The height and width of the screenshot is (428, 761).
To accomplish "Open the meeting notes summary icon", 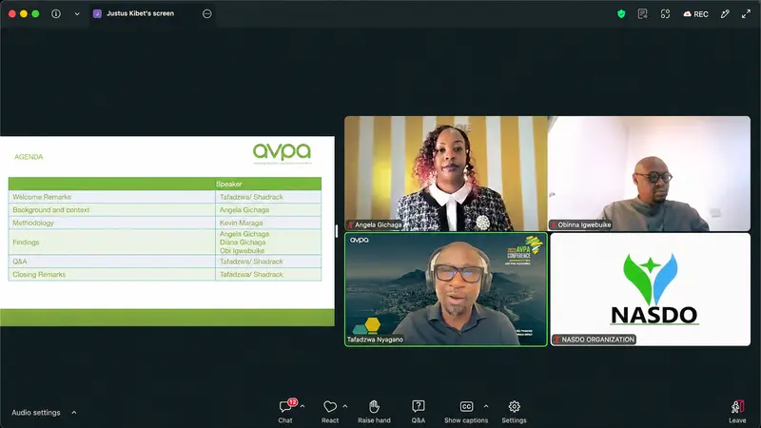I will coord(642,13).
